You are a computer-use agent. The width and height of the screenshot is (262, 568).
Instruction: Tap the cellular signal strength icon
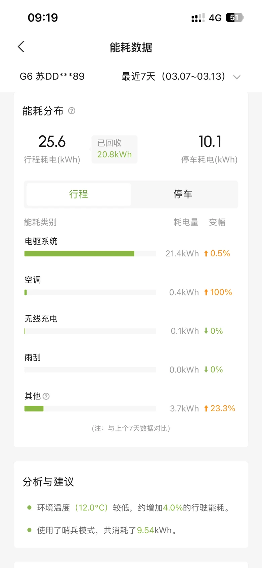click(x=198, y=18)
